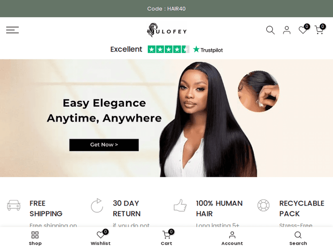
Task: Click the free shipping car icon
Action: click(14, 205)
